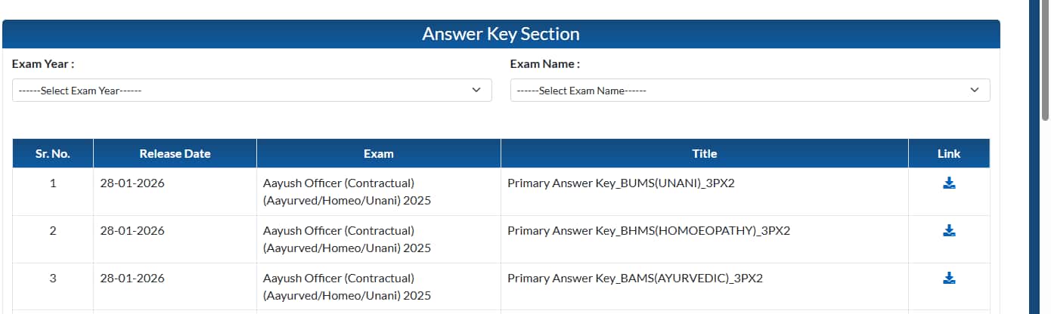Click serial number 3 in the table
1051x314 pixels.
pos(53,278)
